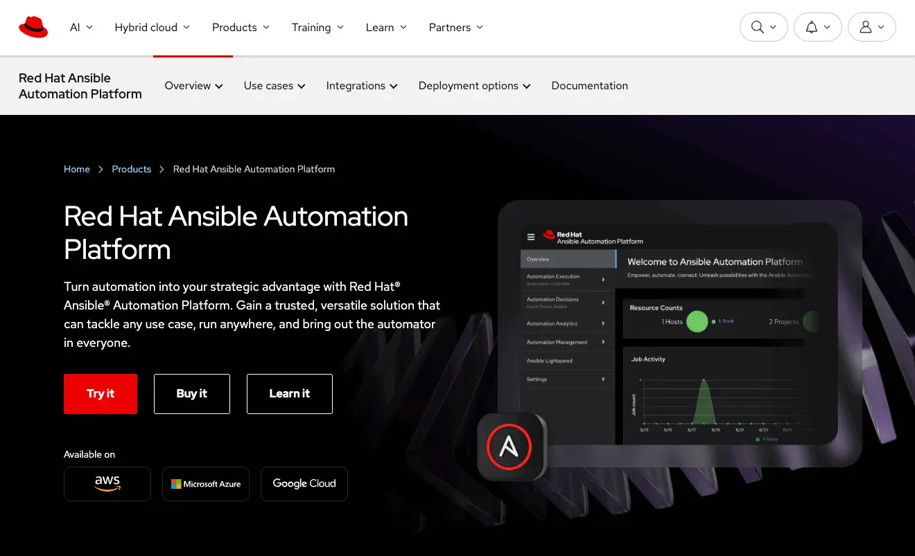Click the Red Hat fedora logo
The image size is (915, 556).
tap(33, 27)
